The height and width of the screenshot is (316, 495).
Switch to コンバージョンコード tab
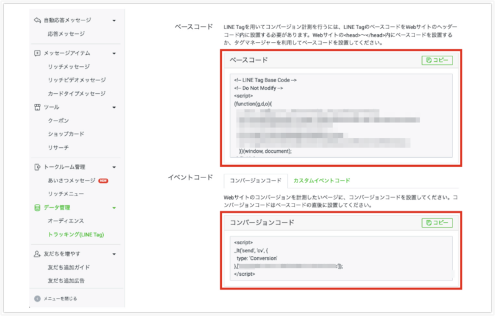coord(256,181)
